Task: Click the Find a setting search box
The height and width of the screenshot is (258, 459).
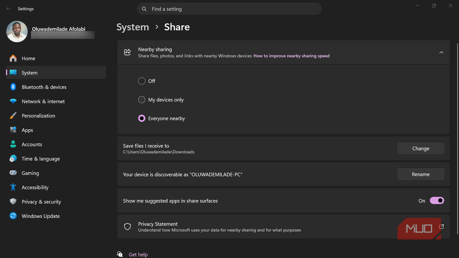Action: tap(229, 9)
